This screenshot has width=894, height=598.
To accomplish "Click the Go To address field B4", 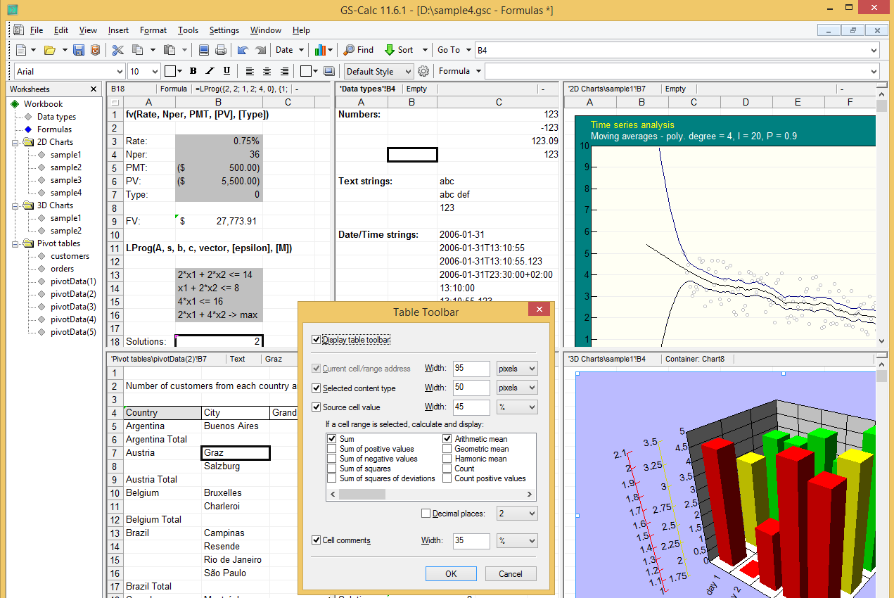I will coord(677,50).
